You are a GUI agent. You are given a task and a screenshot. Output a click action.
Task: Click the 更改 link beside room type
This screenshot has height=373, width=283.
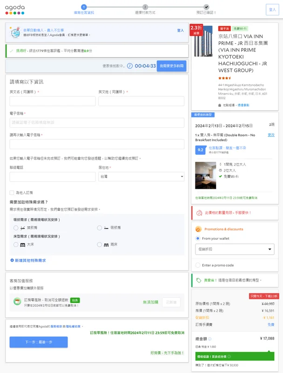[271, 135]
